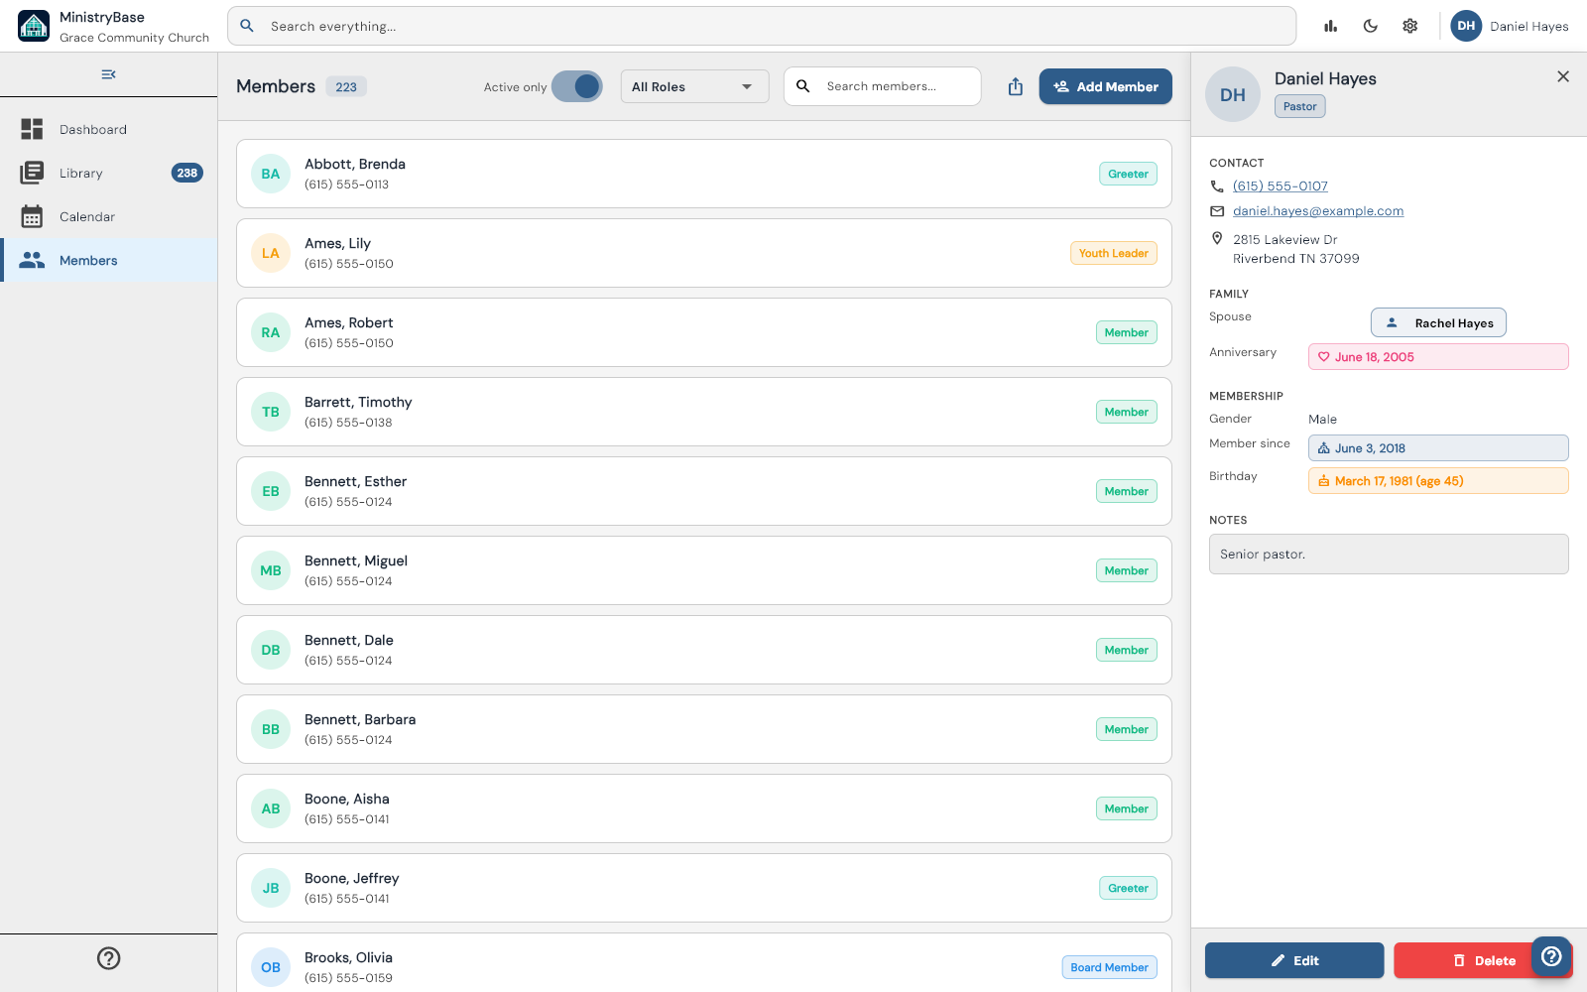
Task: Focus the Search everything field
Action: tap(762, 26)
